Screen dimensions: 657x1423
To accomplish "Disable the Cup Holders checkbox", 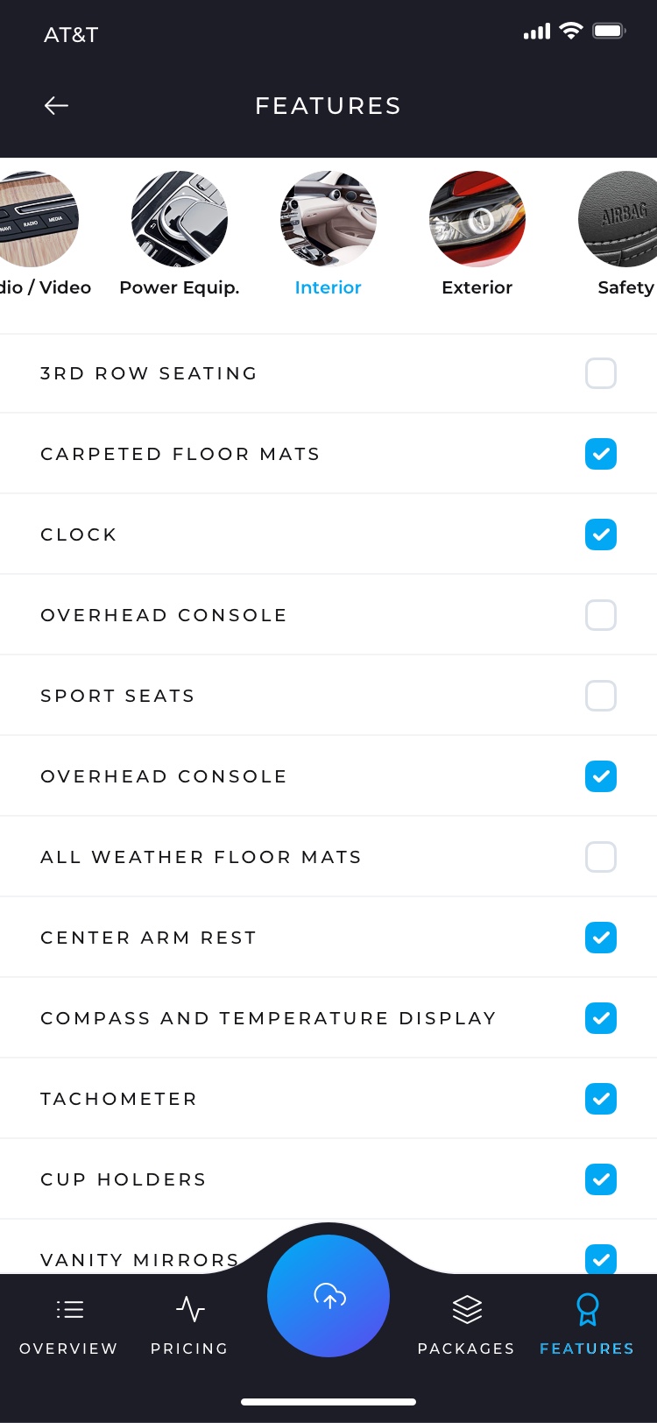I will (x=601, y=1179).
